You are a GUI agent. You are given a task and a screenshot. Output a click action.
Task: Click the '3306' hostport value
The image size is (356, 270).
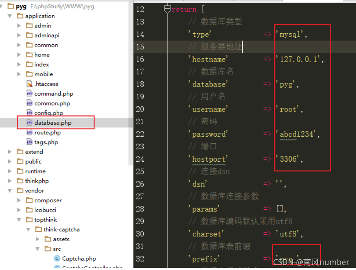point(287,159)
